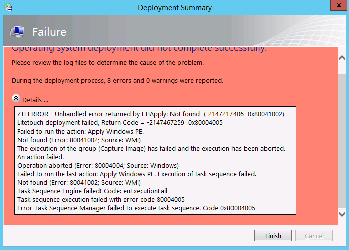349x250 pixels.
Task: Click the Deployment Summary window title
Action: click(175, 8)
